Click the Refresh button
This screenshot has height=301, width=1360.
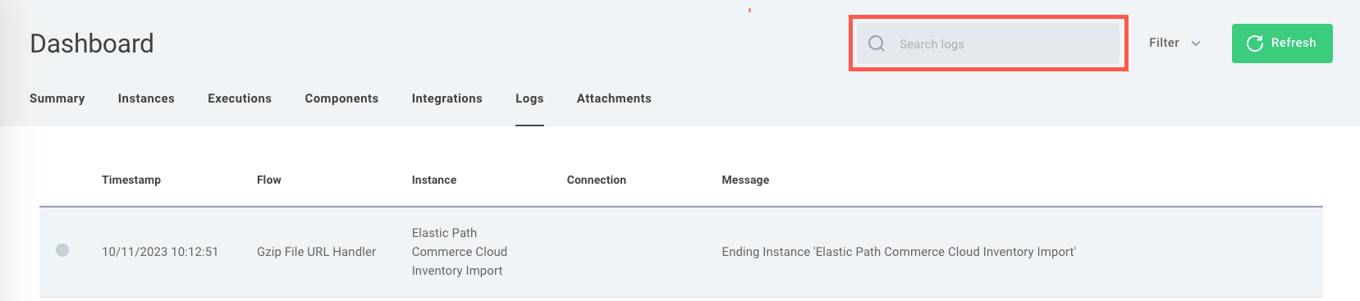(1282, 43)
